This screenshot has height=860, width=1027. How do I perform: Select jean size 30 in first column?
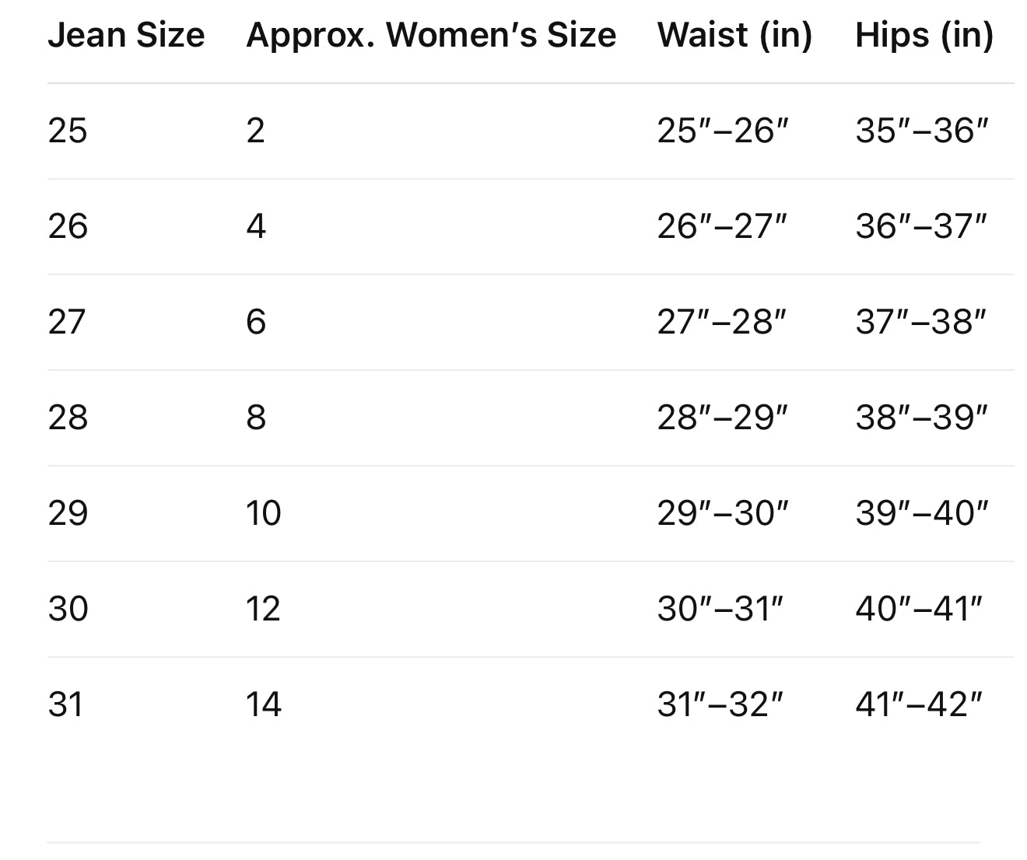[x=68, y=609]
